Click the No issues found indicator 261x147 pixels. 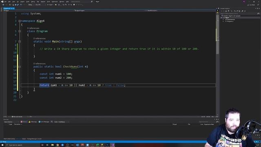pos(17,117)
